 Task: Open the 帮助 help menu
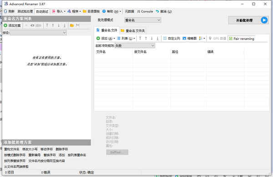pyautogui.click(x=111, y=11)
